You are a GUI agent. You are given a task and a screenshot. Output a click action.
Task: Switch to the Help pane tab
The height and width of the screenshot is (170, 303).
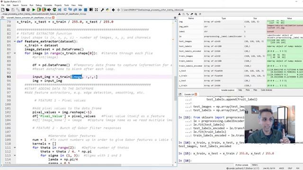tap(240, 90)
